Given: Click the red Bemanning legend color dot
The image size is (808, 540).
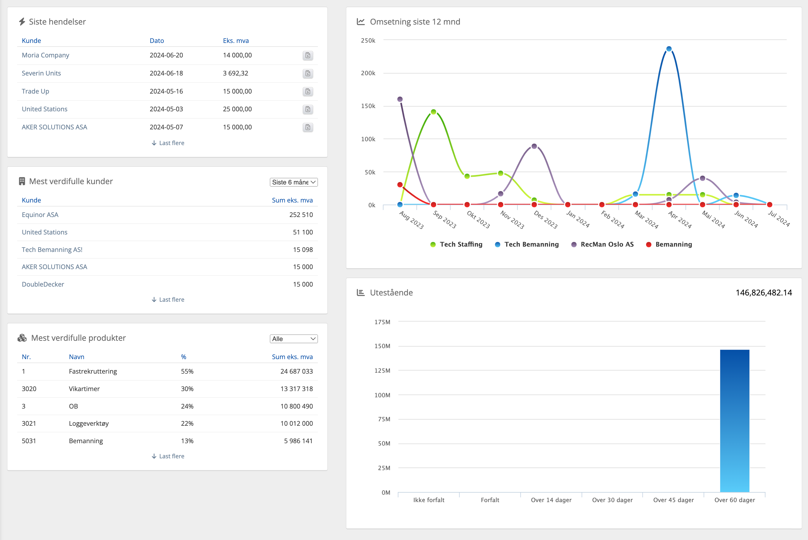Looking at the screenshot, I should click(x=648, y=245).
